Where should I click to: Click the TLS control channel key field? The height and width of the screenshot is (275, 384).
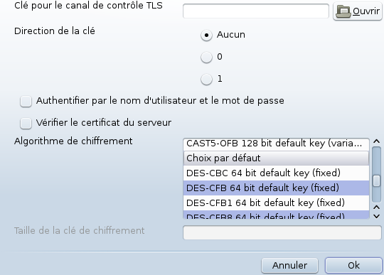pyautogui.click(x=256, y=11)
